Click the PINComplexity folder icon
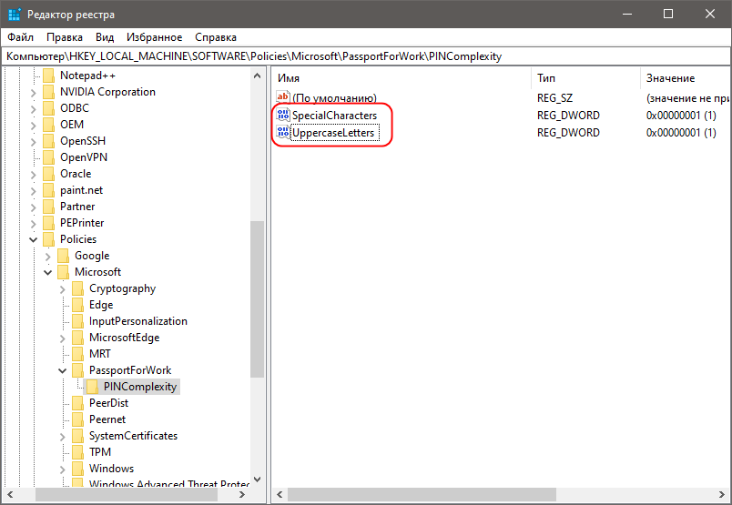The width and height of the screenshot is (732, 505). click(93, 387)
